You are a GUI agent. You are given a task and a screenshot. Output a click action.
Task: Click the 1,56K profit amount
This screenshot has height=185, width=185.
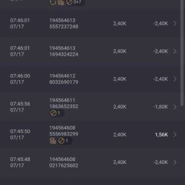[x=161, y=135]
